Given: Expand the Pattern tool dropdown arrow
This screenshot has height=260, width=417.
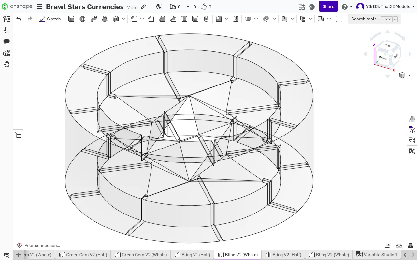Looking at the screenshot, I should click(x=227, y=19).
